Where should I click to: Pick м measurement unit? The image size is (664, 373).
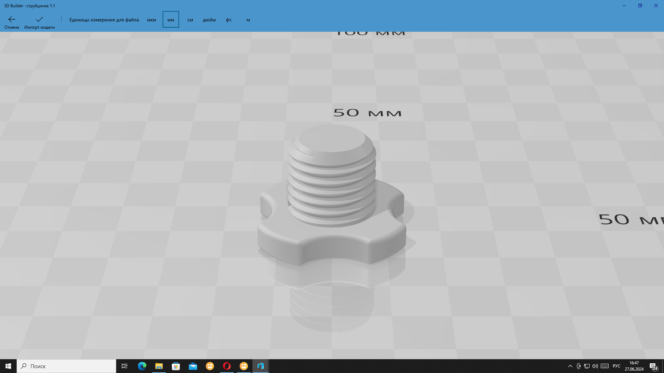click(248, 20)
